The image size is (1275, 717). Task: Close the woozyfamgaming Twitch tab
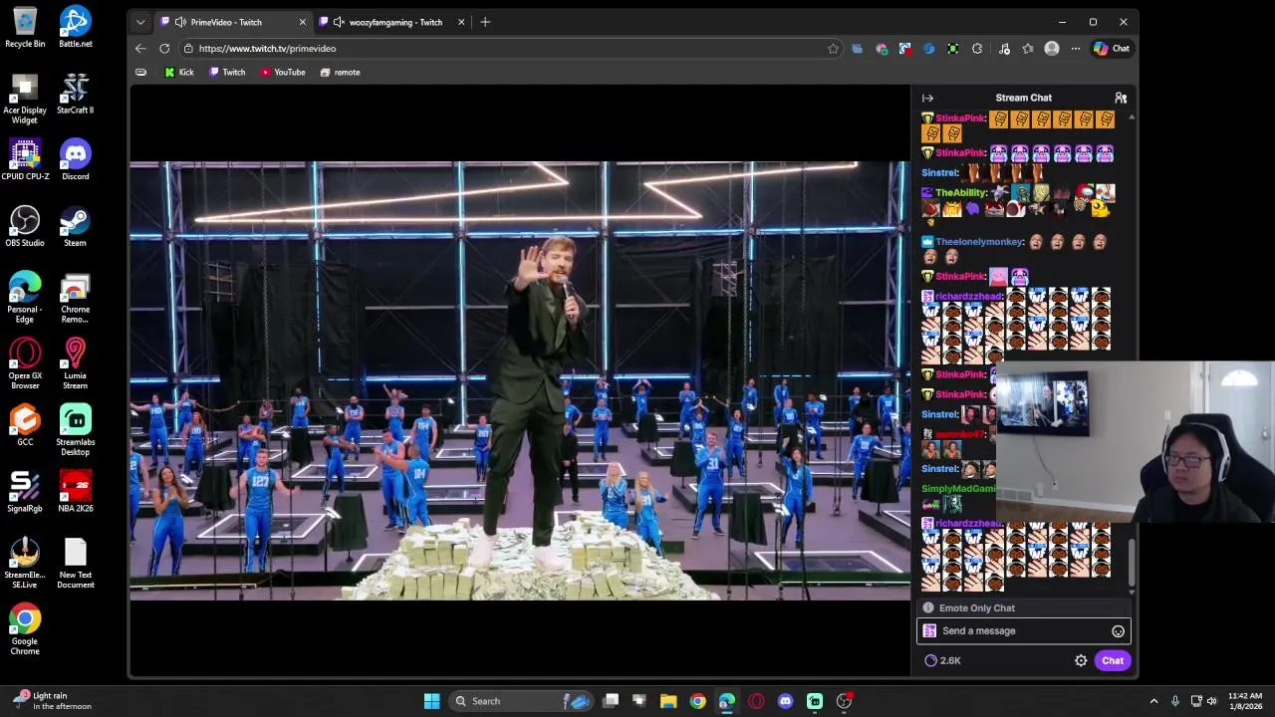[x=461, y=22]
